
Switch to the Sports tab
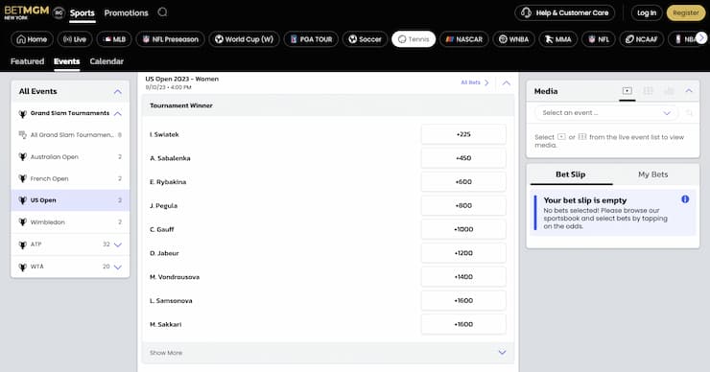coord(82,13)
